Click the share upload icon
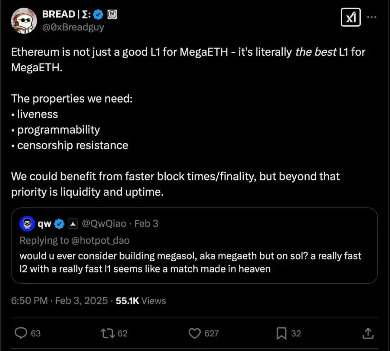Image resolution: width=390 pixels, height=351 pixels. tap(367, 333)
